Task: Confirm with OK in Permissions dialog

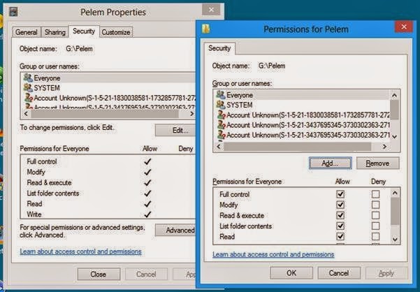Action: tap(291, 273)
